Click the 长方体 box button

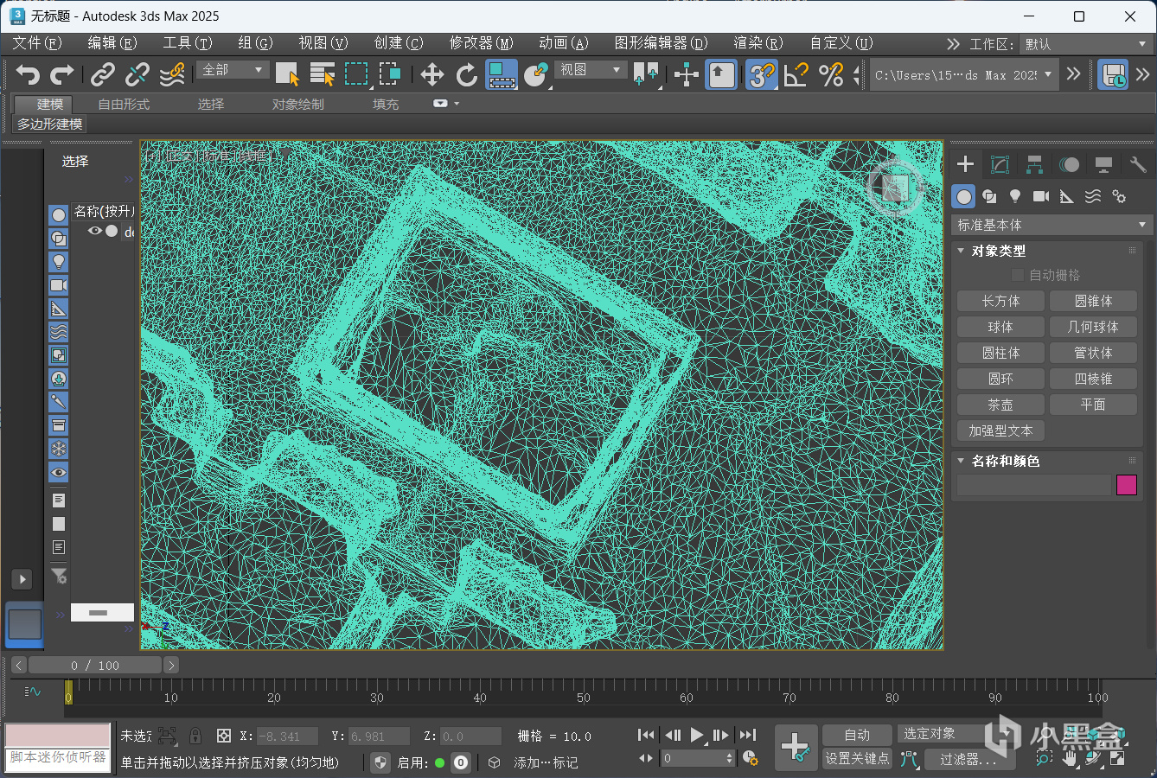1000,301
